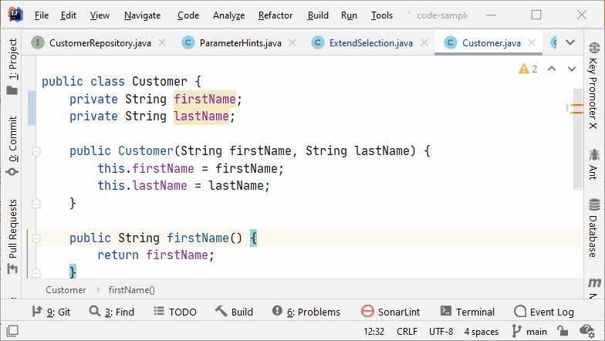Open the Build menu
The height and width of the screenshot is (341, 605).
318,15
